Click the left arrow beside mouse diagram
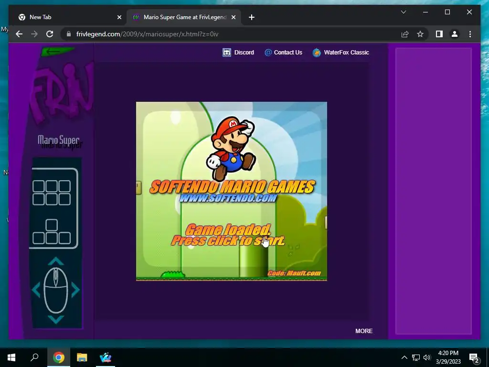The height and width of the screenshot is (367, 489). (36, 290)
